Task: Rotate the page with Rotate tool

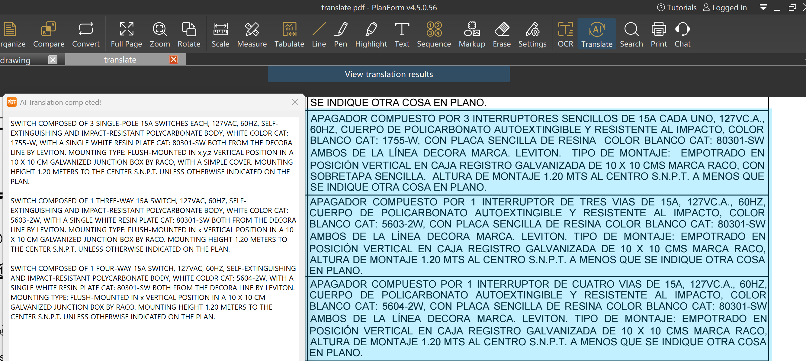Action: 189,34
